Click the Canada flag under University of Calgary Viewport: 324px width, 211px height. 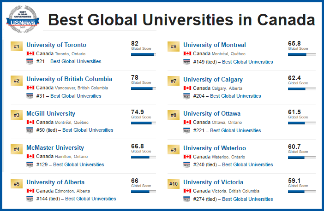[187, 88]
